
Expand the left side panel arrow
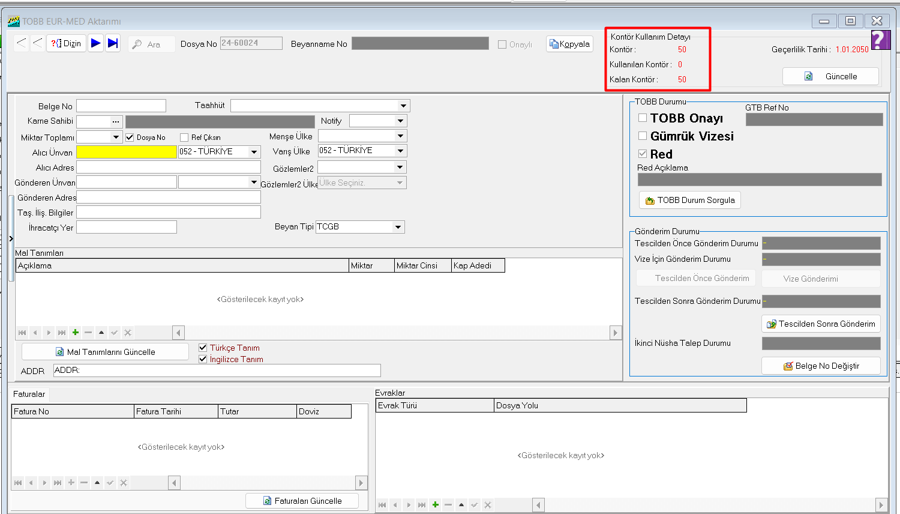click(11, 239)
